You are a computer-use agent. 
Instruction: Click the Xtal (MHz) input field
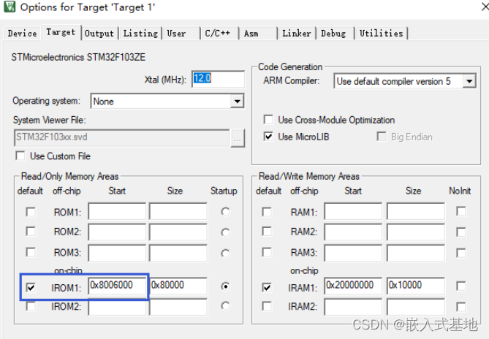pos(218,79)
